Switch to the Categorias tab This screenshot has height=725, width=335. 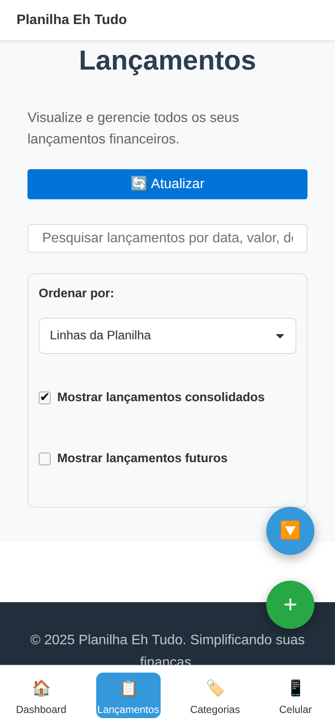point(215,696)
